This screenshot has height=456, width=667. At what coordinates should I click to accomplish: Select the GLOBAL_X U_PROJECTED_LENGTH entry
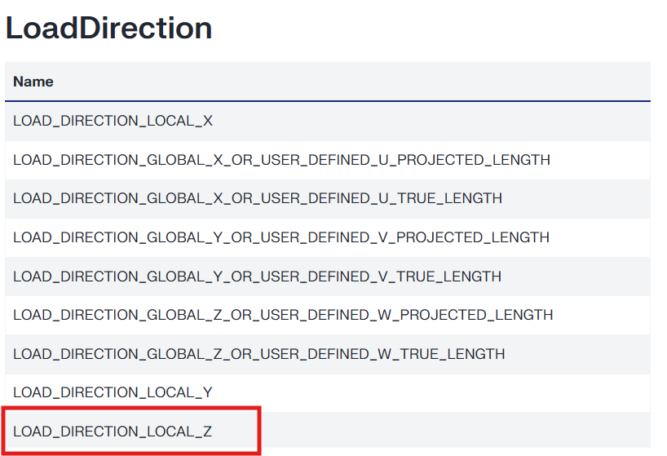click(x=281, y=160)
